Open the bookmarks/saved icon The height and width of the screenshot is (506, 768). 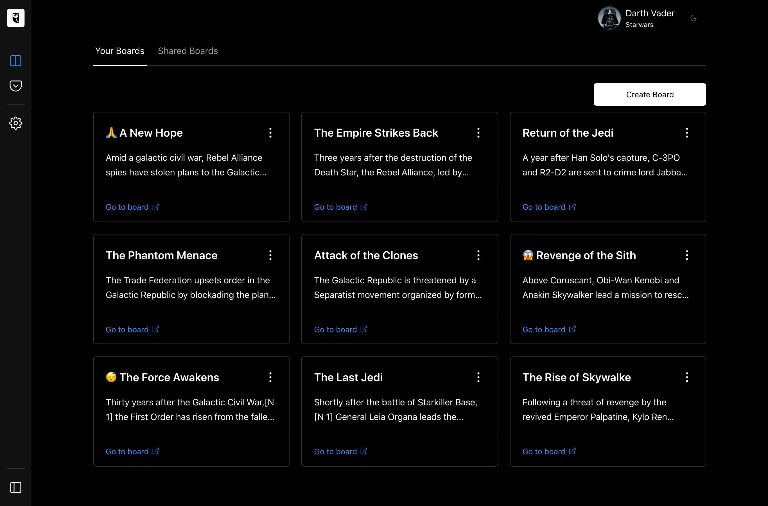[x=16, y=85]
